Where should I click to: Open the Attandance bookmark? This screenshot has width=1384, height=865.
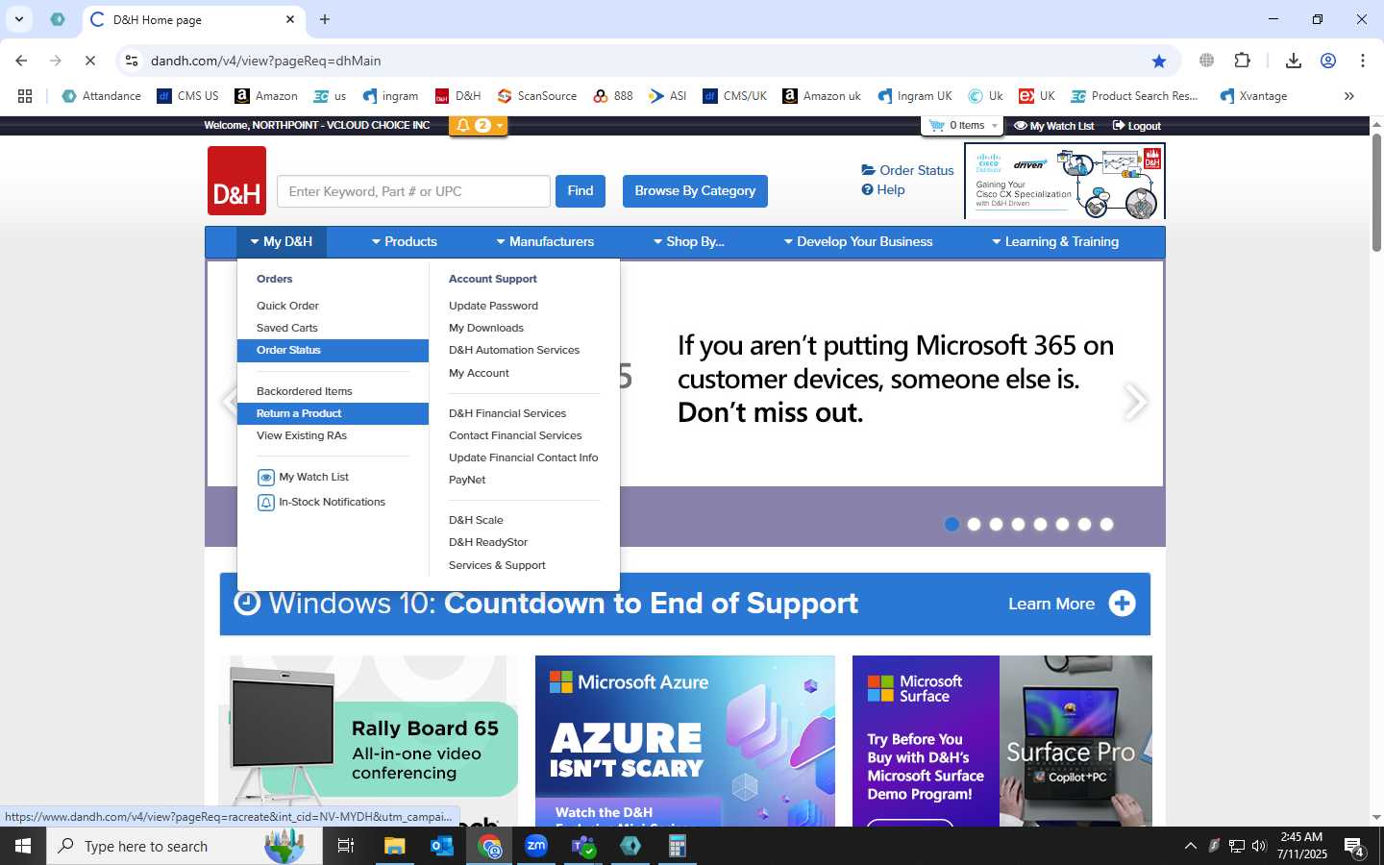tap(101, 96)
